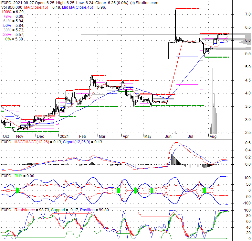Click the green buy signal marker in late July
Screen dimensions: 252x241
coord(205,191)
